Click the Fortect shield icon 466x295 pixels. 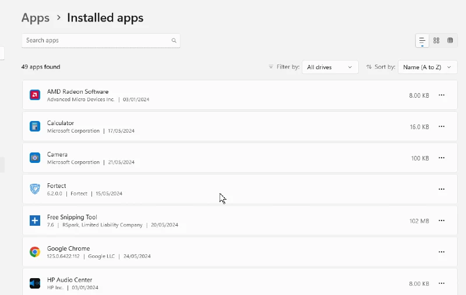click(35, 189)
